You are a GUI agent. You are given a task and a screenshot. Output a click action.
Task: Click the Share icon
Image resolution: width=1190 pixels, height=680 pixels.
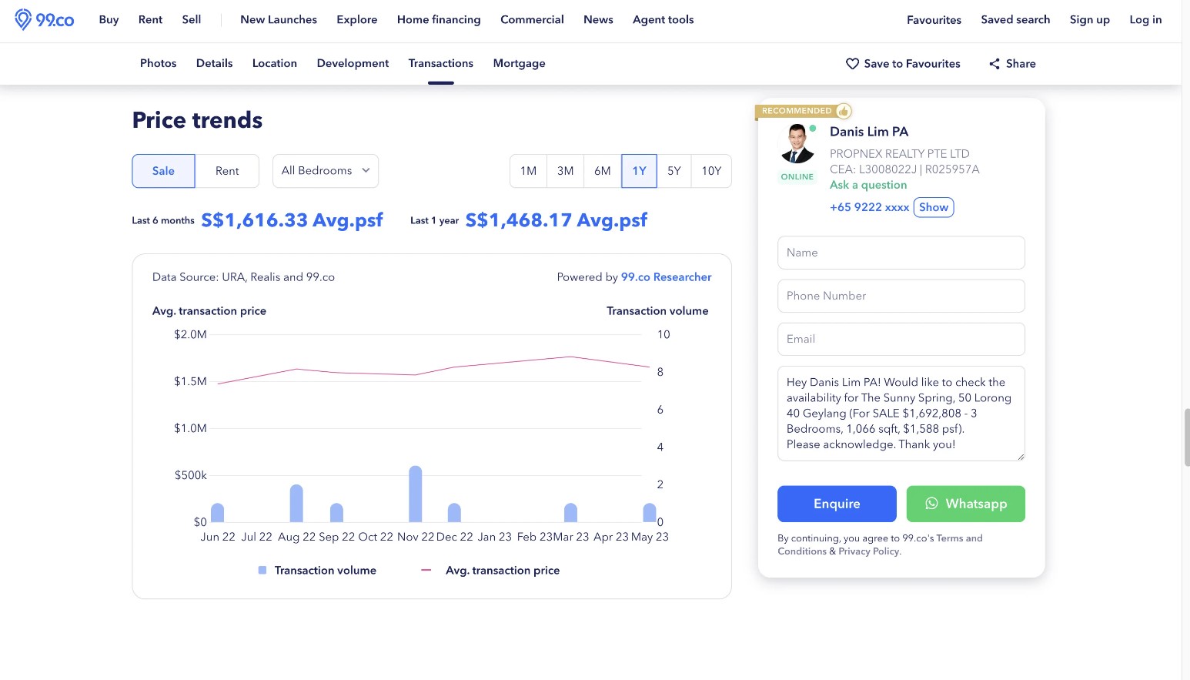click(x=994, y=64)
